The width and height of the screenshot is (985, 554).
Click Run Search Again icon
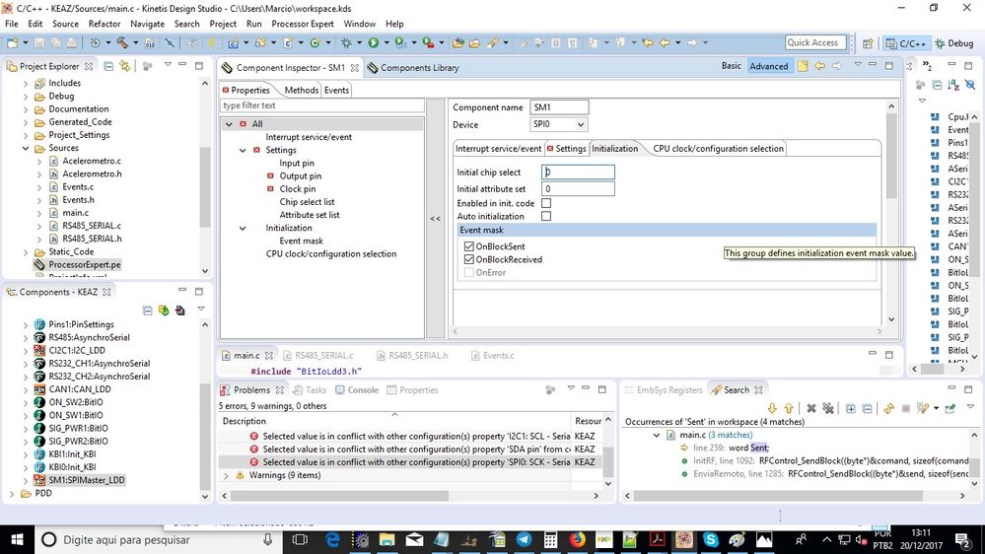(x=888, y=408)
